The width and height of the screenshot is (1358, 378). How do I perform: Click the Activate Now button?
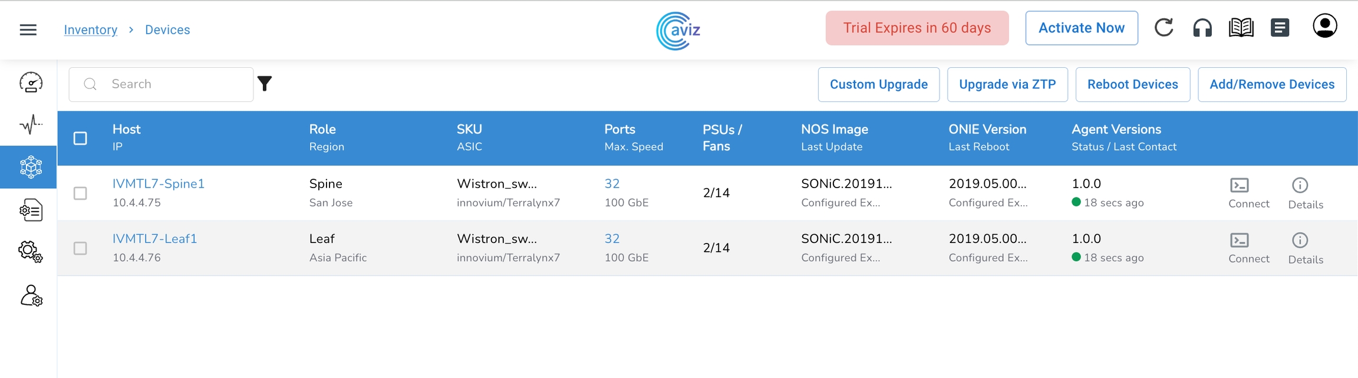(1081, 28)
